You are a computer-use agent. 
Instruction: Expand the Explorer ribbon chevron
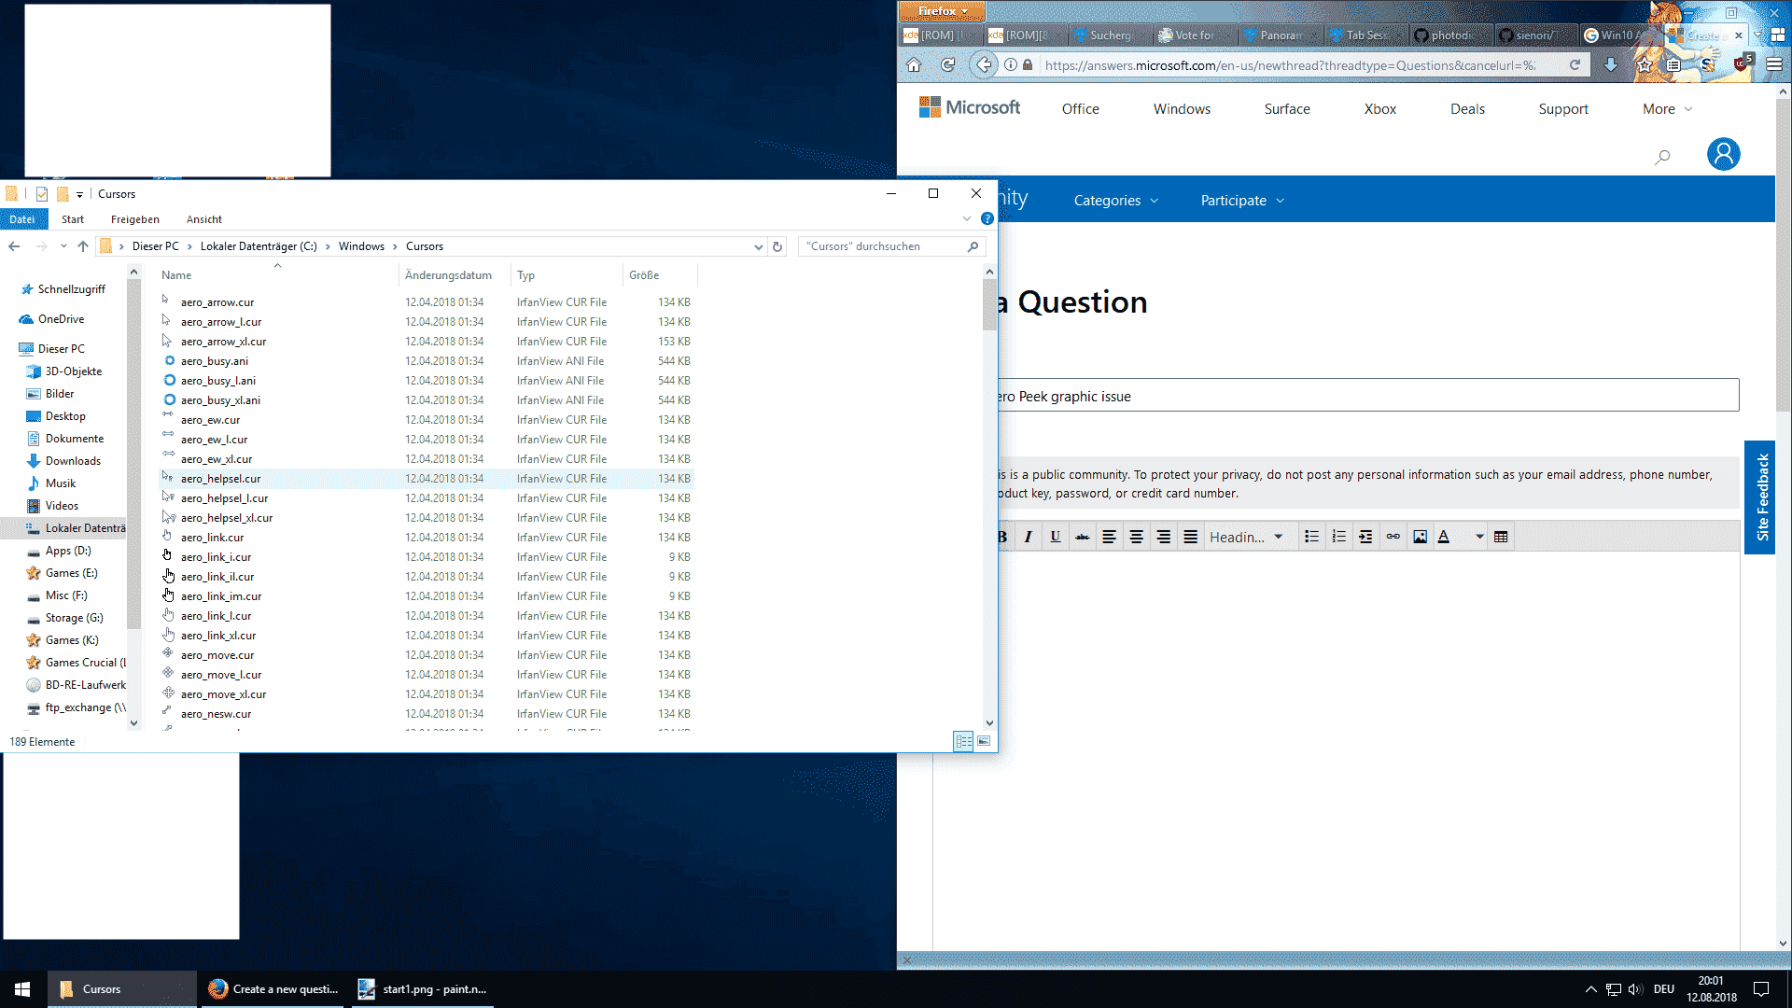click(967, 218)
